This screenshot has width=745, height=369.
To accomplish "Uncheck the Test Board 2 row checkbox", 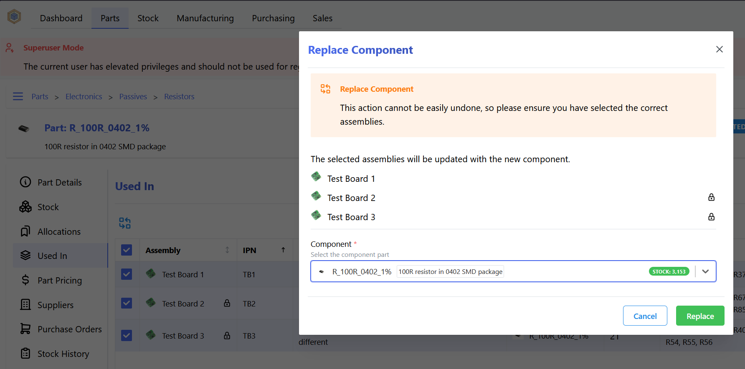I will click(127, 303).
